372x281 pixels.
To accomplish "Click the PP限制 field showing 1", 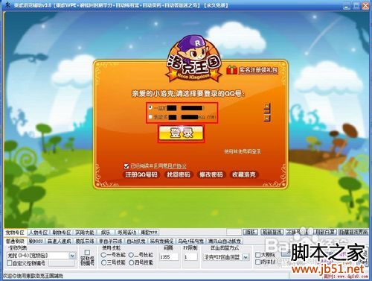I will [x=190, y=257].
